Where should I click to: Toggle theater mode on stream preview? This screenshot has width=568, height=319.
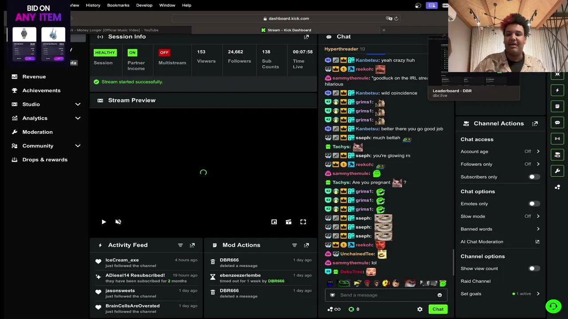click(288, 222)
